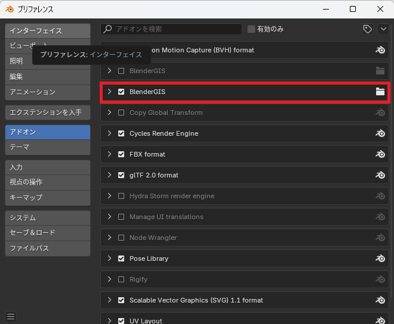The width and height of the screenshot is (394, 324).
Task: Open the システム section
Action: coord(48,218)
